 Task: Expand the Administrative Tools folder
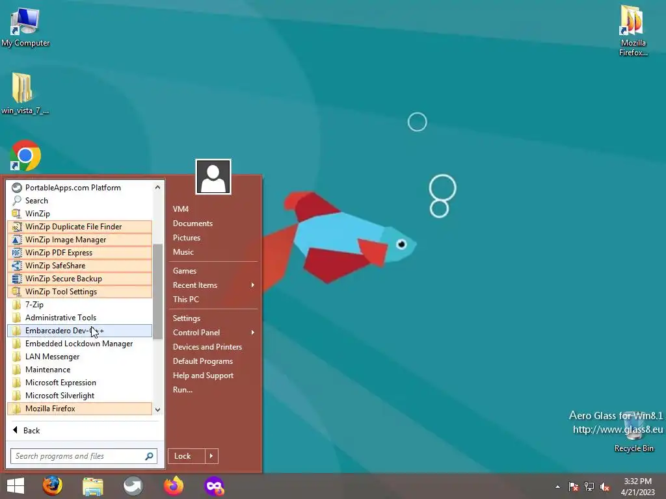pos(80,317)
